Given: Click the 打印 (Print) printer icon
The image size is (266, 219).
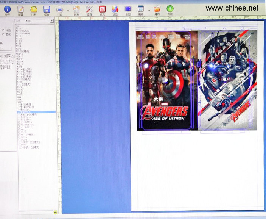Looking at the screenshot, I should point(60,9).
